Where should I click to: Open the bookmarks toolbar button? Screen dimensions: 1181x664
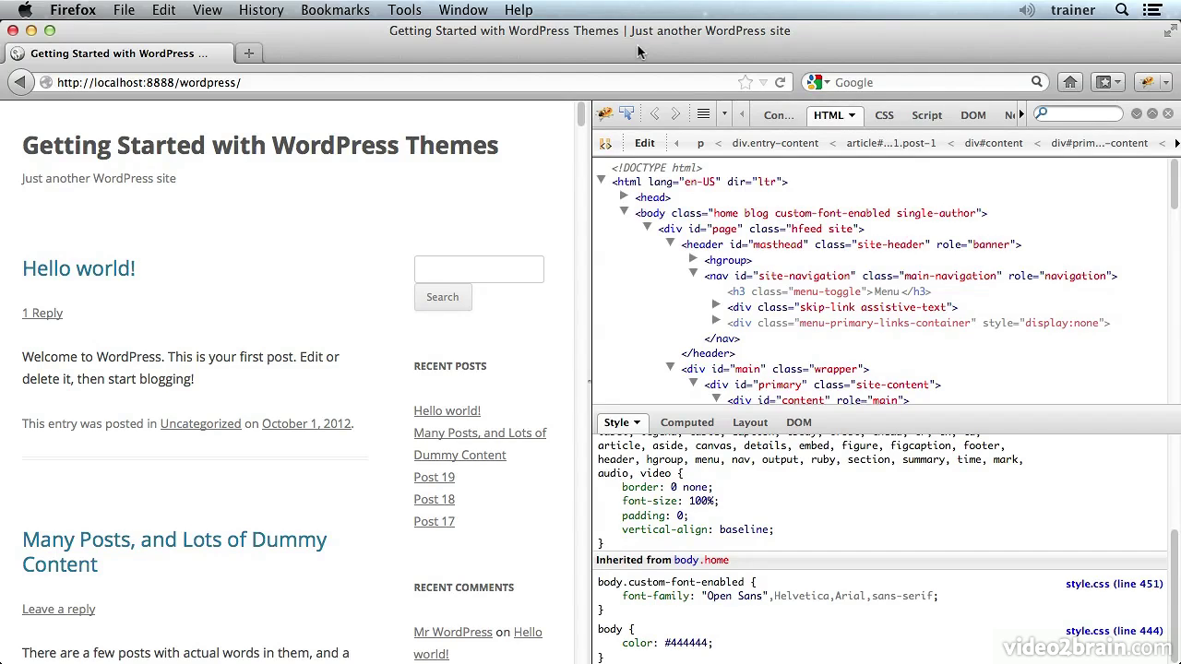(x=1108, y=82)
